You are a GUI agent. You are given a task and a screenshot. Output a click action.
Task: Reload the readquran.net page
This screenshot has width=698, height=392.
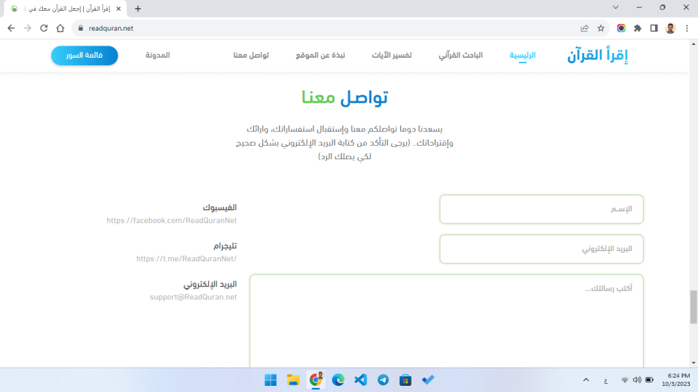(44, 28)
